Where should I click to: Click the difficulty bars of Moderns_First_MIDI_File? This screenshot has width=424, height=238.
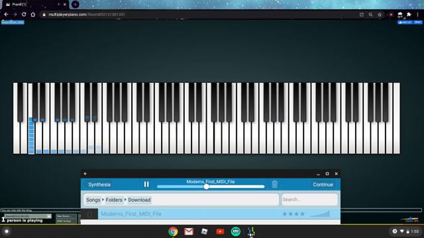point(320,214)
